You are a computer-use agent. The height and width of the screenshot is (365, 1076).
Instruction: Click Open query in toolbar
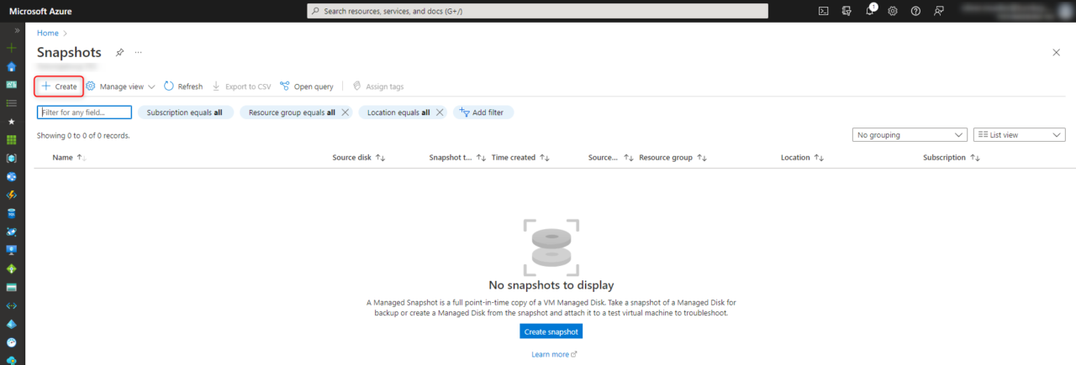(307, 86)
